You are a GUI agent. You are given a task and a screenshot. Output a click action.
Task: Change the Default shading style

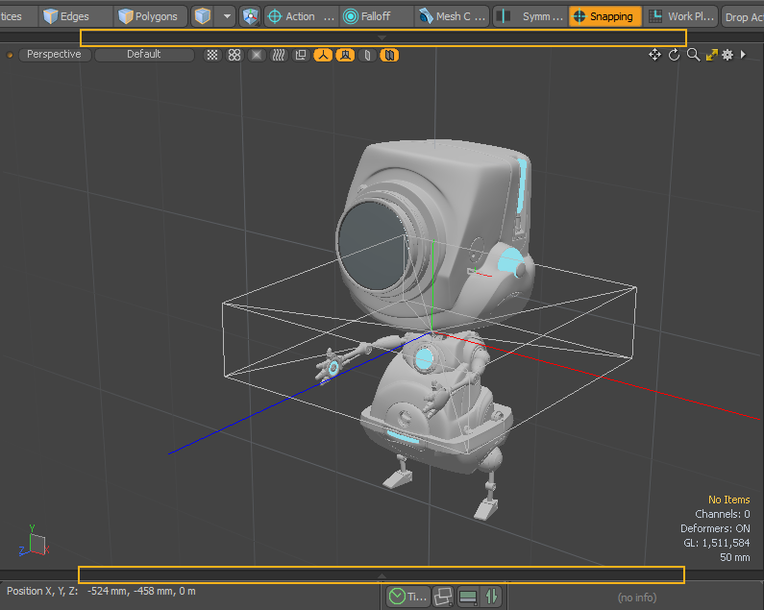click(143, 55)
